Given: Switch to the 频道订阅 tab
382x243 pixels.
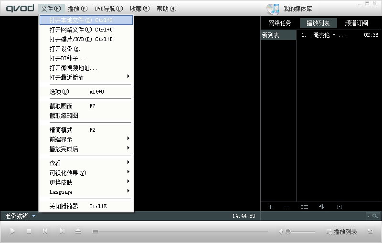Looking at the screenshot, I should tap(356, 23).
